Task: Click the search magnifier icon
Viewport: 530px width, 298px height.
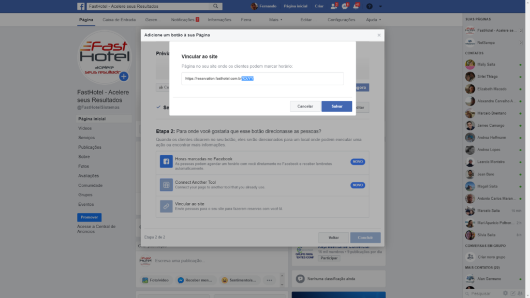Action: click(215, 6)
